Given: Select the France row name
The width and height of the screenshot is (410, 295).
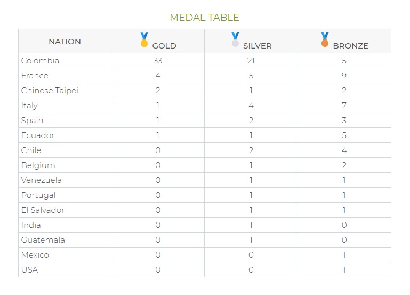Looking at the screenshot, I should (x=35, y=76).
